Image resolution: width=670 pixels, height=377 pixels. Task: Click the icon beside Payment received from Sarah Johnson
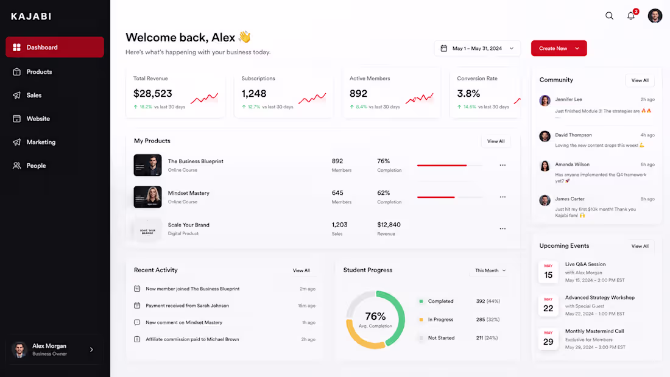pyautogui.click(x=137, y=306)
